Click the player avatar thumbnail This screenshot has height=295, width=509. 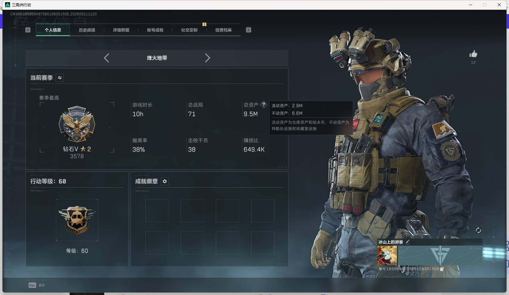tap(387, 255)
